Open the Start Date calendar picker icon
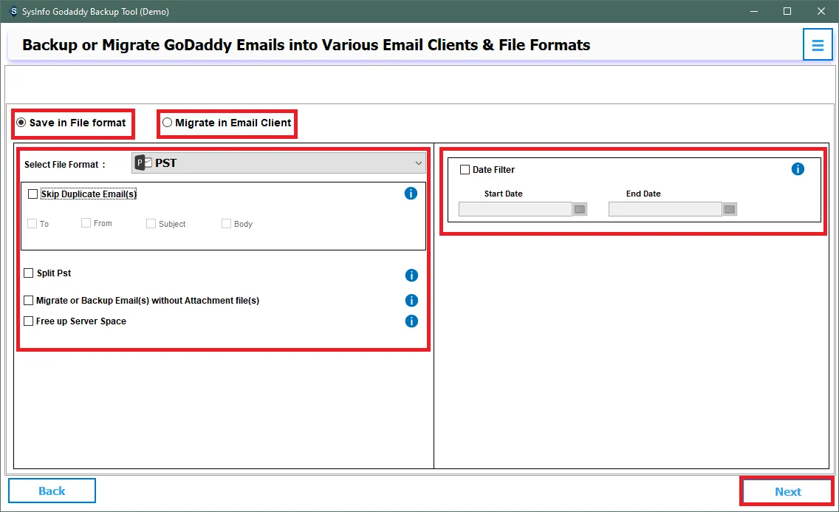Screen dimensions: 839x512 580,209
